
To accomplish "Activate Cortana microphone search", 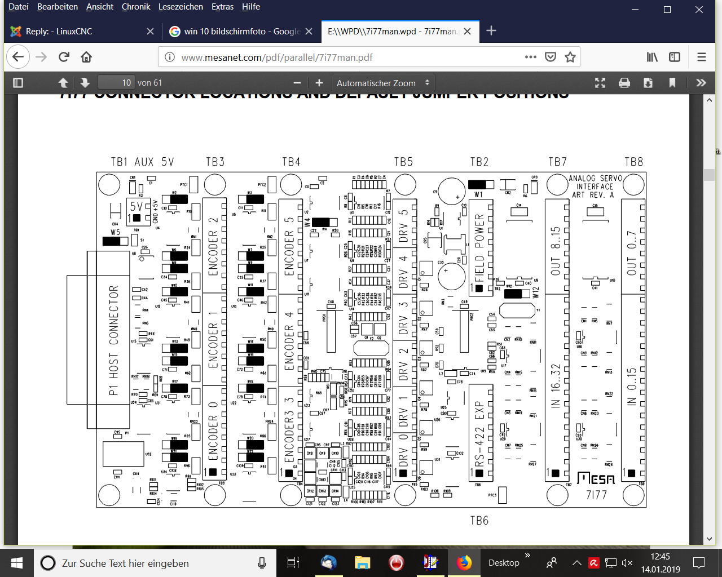I will pos(262,563).
